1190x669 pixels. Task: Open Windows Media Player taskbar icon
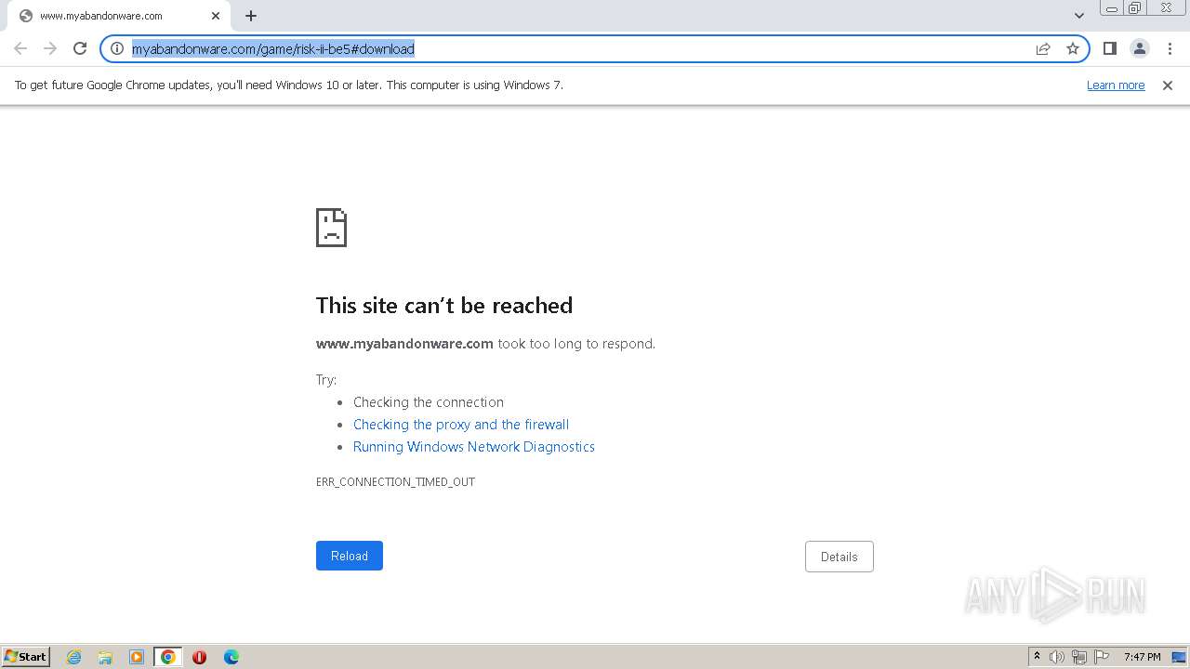[x=137, y=657]
